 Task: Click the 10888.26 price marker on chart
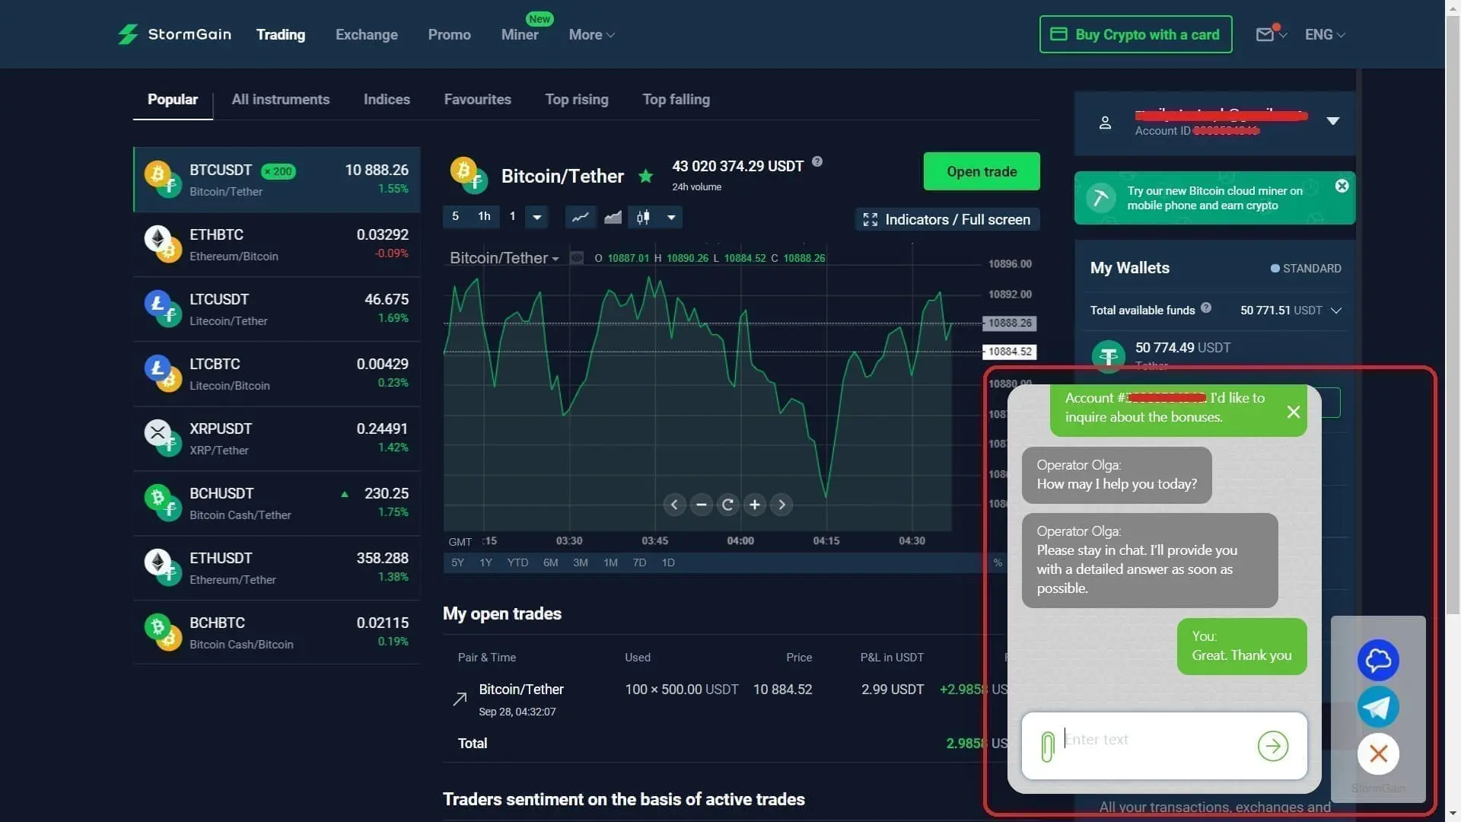(x=1010, y=323)
